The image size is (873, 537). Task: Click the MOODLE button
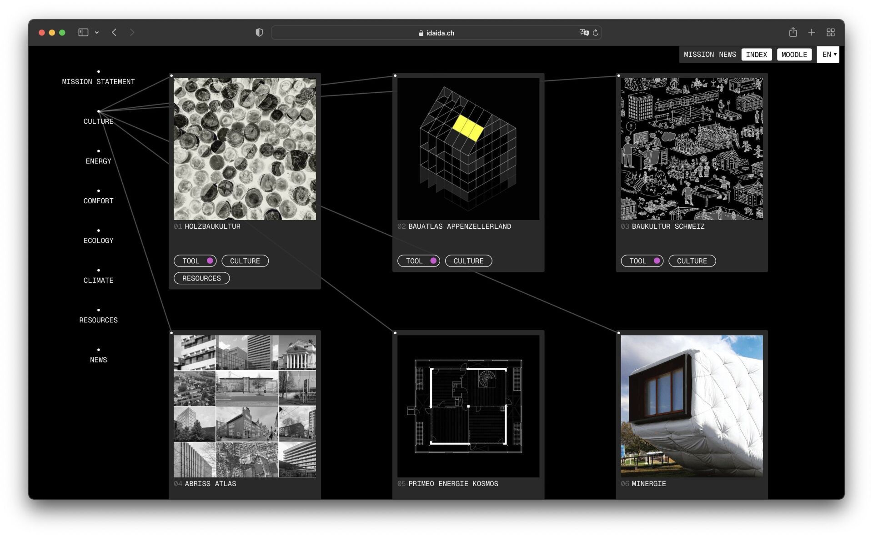tap(794, 55)
